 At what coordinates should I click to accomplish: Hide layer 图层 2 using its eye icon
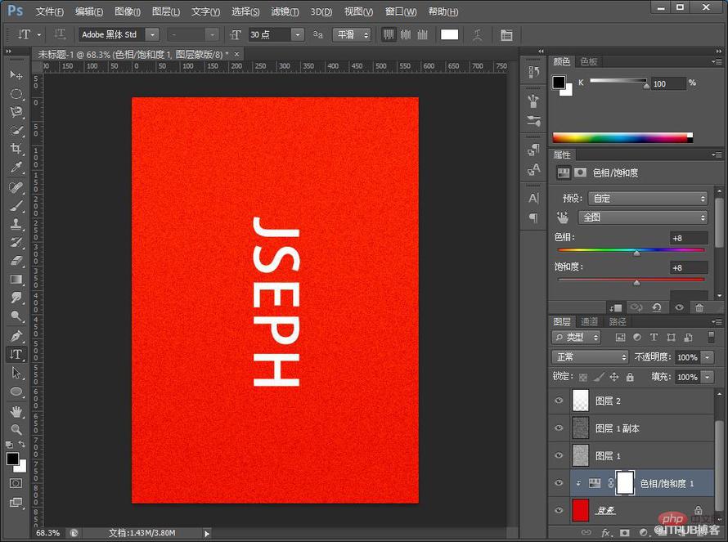click(559, 400)
